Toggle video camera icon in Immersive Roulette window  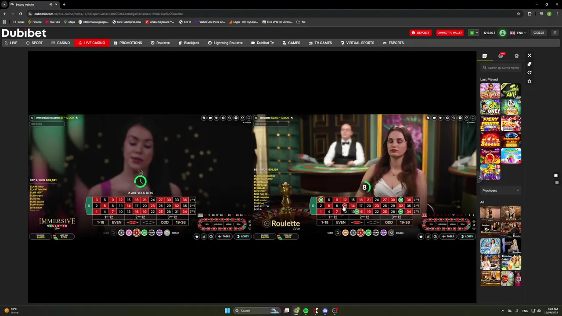coord(210,118)
